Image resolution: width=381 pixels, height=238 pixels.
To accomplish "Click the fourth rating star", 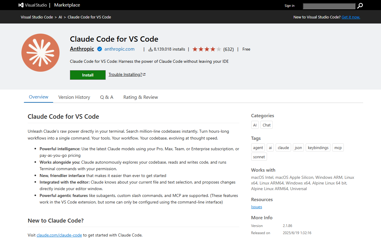I will [x=213, y=49].
